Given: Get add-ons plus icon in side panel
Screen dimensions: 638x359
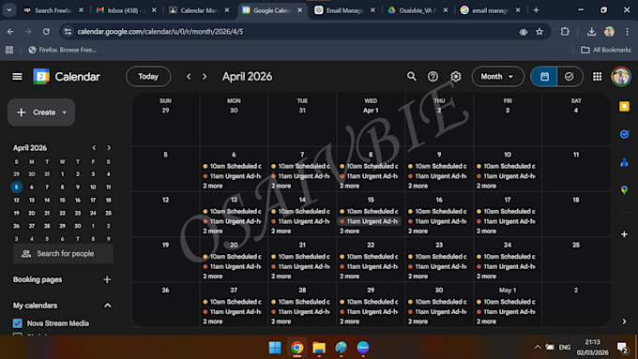Looking at the screenshot, I should pyautogui.click(x=624, y=234).
